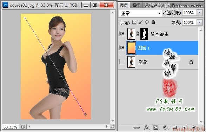Click the source01.jpg window title
Screen dimensions: 206x132
pyautogui.click(x=45, y=5)
